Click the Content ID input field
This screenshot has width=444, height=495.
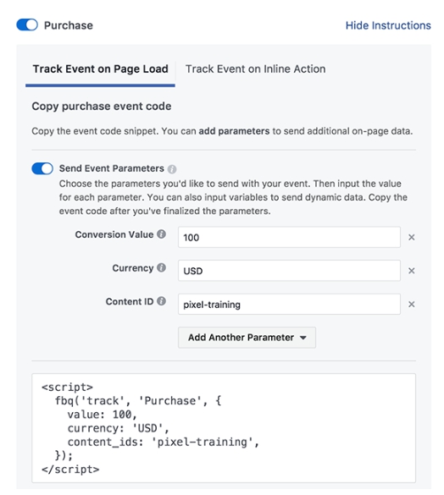click(289, 304)
